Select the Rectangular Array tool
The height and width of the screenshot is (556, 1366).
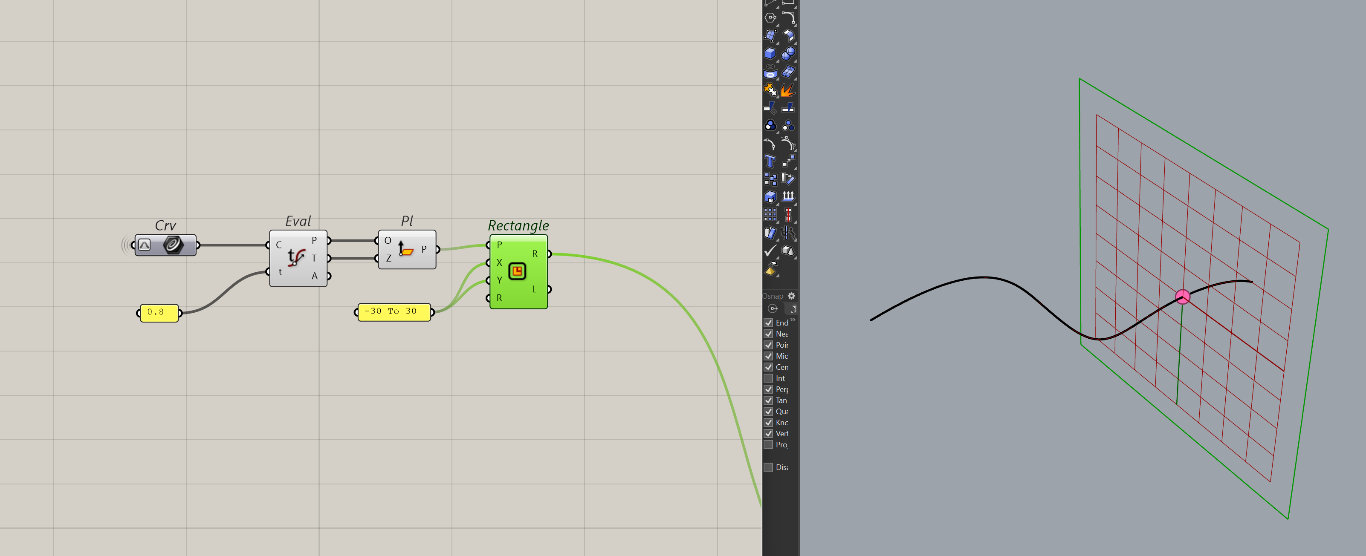[x=770, y=215]
